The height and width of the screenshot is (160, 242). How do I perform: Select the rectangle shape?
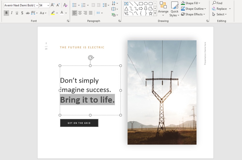click(141, 3)
